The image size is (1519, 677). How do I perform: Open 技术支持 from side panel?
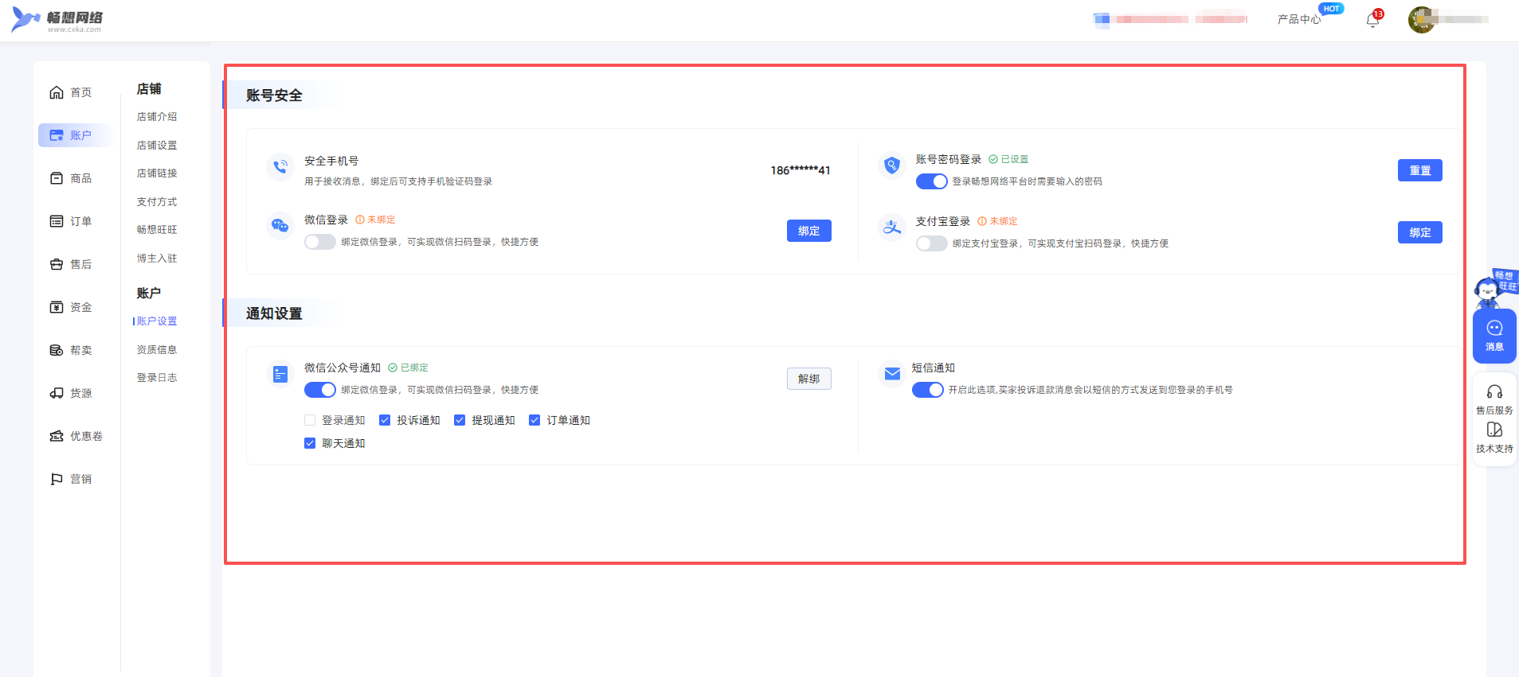click(1494, 437)
